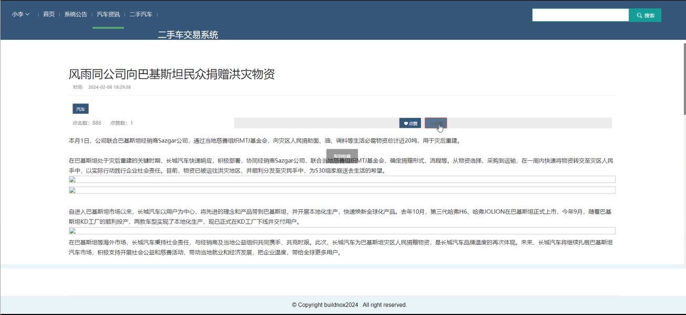Click the copyright buildnox2024 footer text
The height and width of the screenshot is (315, 686).
coord(349,305)
